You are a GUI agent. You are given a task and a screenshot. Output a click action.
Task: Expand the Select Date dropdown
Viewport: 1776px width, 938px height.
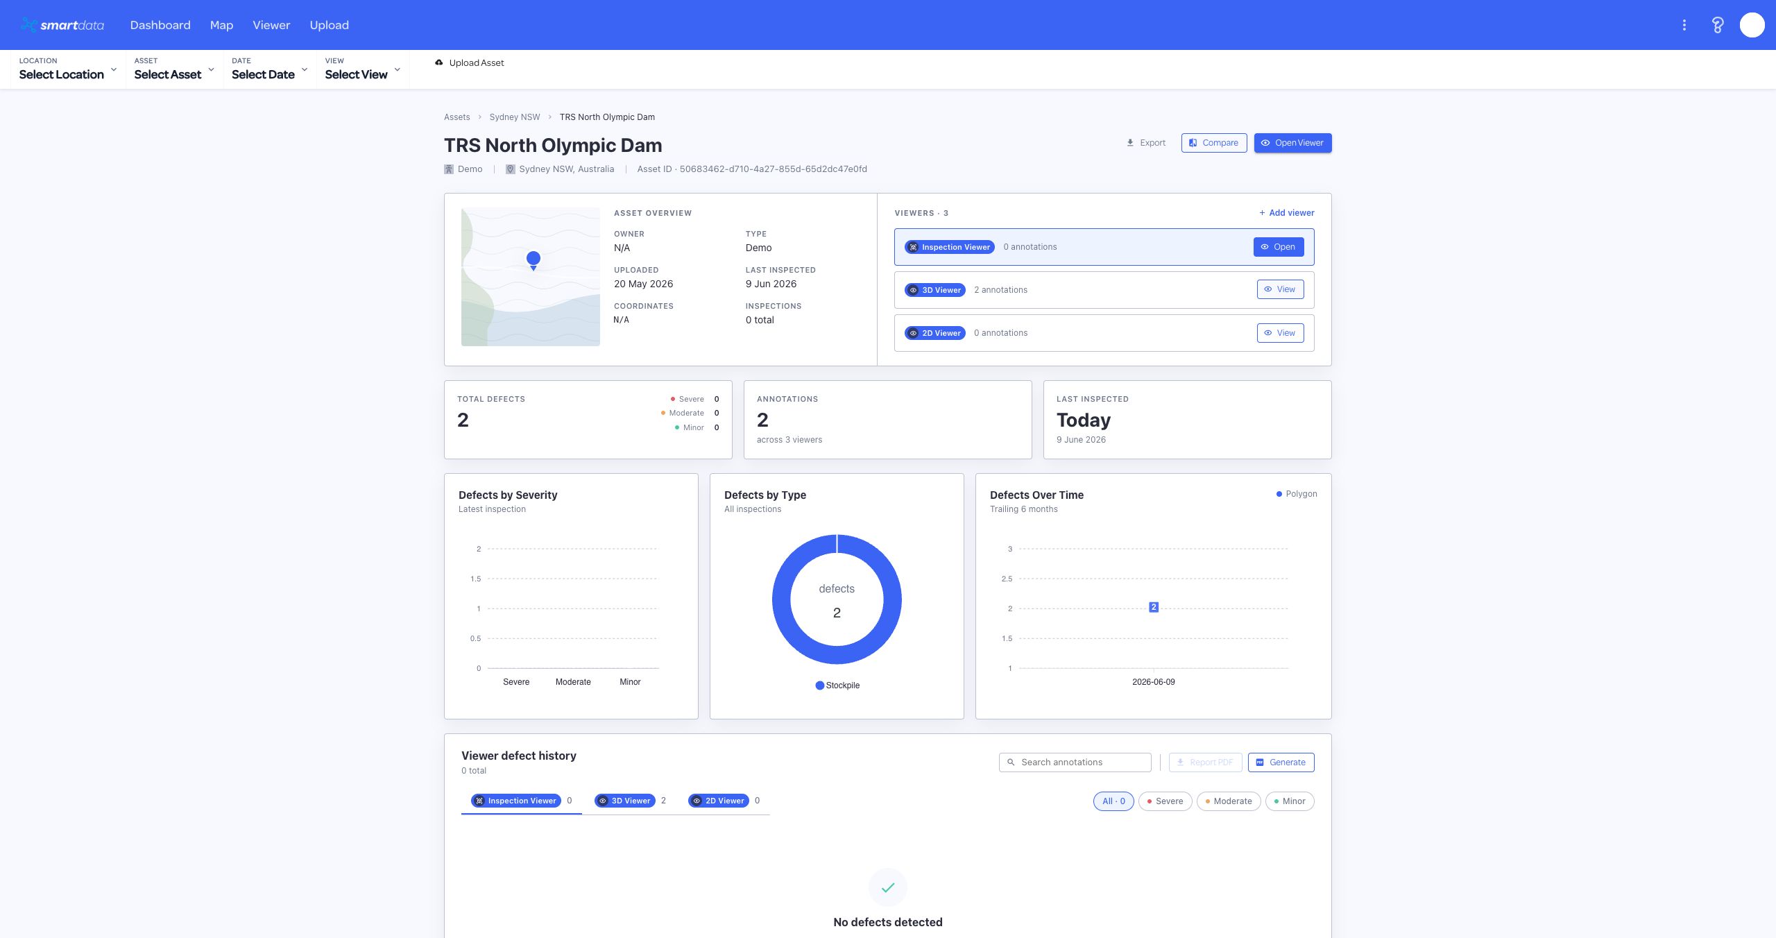pos(269,69)
